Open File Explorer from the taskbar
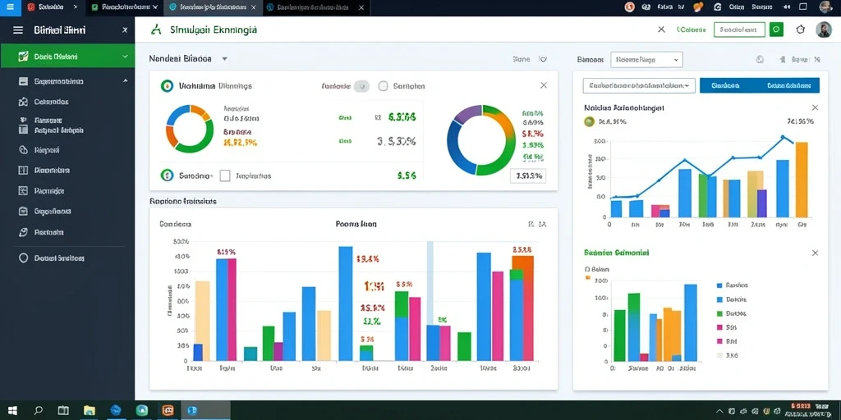 (89, 410)
